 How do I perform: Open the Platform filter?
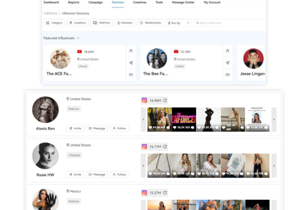tap(101, 23)
